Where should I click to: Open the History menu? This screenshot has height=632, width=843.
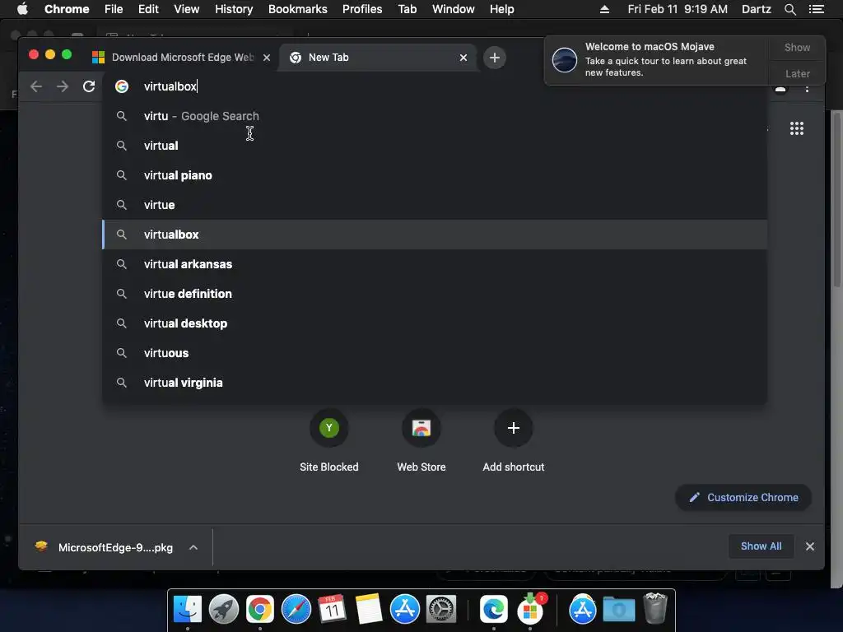click(x=234, y=9)
